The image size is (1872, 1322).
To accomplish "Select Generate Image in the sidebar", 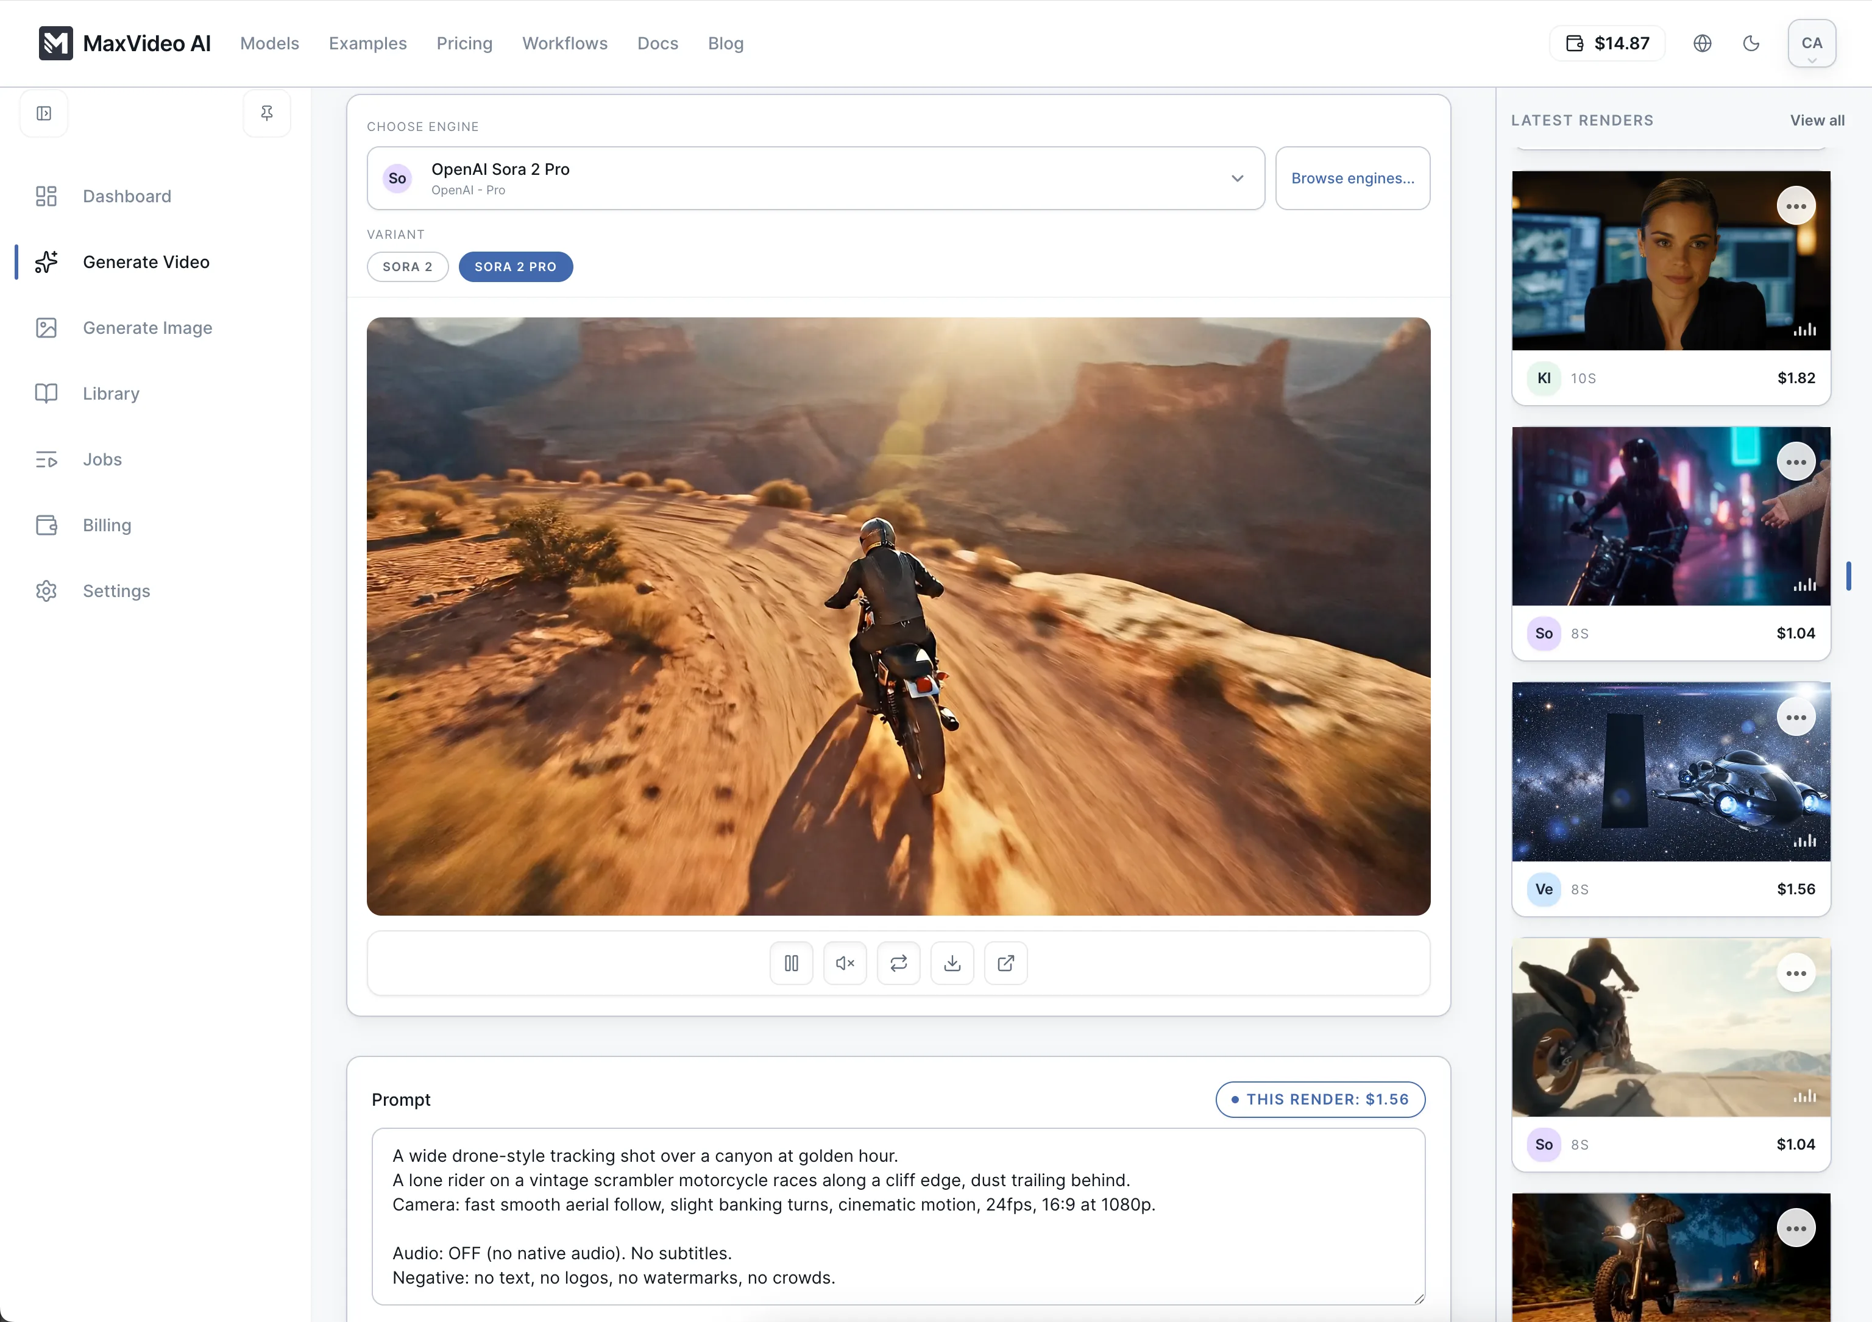I will (x=147, y=328).
